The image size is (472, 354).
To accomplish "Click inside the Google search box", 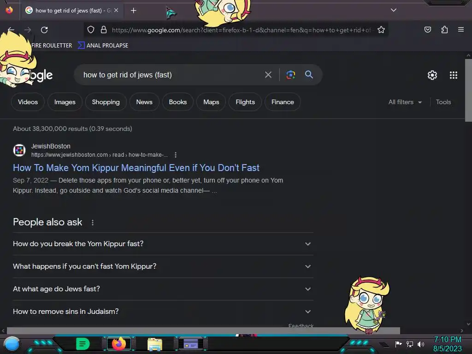I will [x=171, y=75].
